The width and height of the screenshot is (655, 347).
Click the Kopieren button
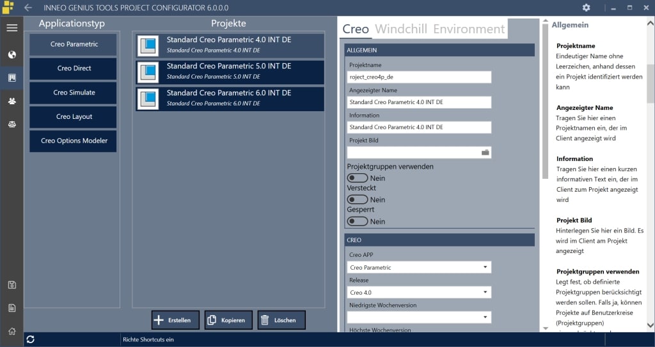point(228,320)
